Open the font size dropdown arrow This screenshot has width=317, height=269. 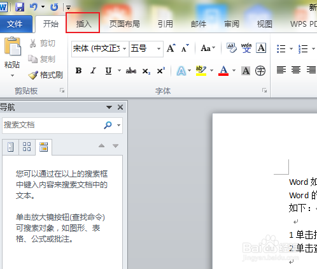158,48
